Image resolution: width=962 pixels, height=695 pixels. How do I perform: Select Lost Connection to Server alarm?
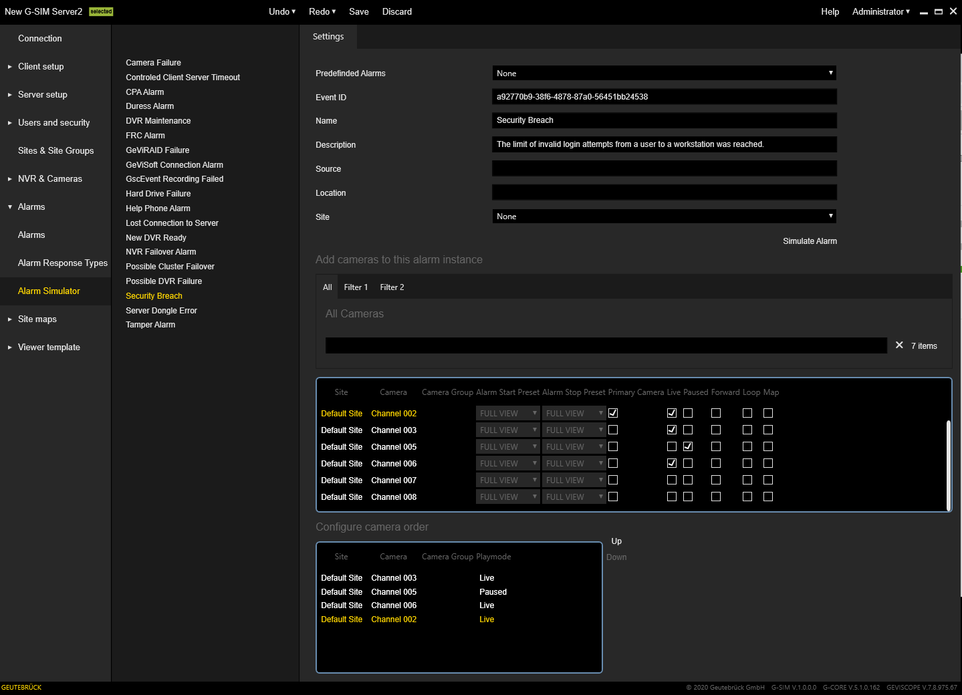coord(172,223)
